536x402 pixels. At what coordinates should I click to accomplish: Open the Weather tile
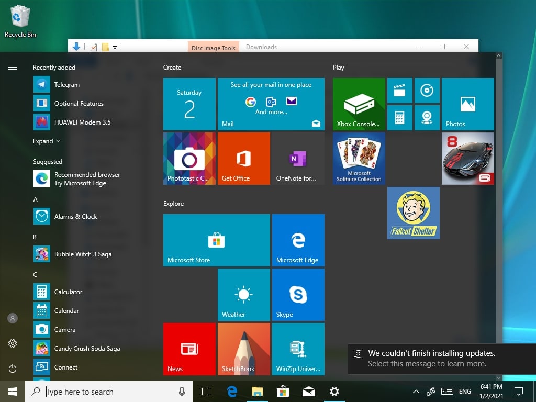[x=244, y=295]
